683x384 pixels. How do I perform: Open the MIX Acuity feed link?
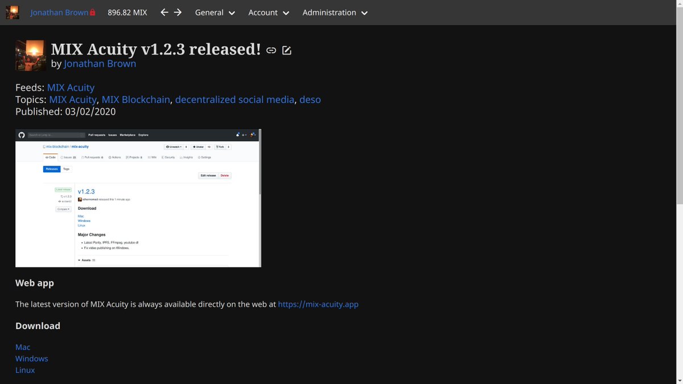point(71,88)
